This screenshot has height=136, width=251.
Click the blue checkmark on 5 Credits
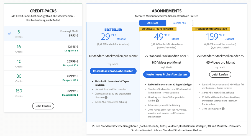[x=10, y=33]
